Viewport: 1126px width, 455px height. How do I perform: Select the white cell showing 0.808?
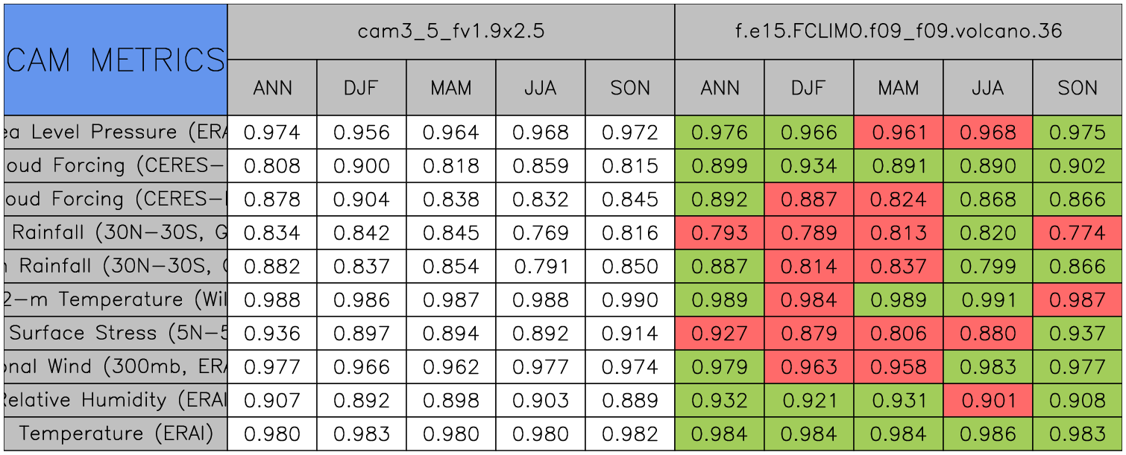(272, 166)
